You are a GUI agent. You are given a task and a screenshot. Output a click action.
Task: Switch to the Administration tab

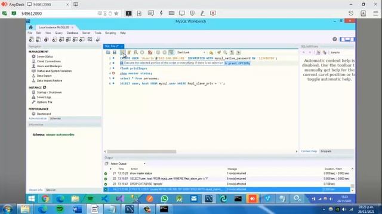(x=38, y=118)
